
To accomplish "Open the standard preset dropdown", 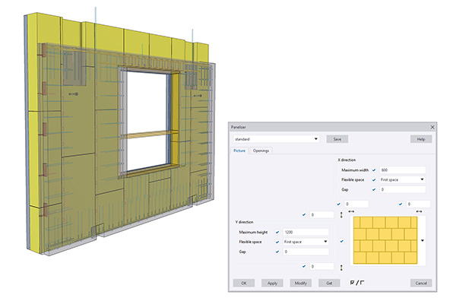I will tap(276, 139).
